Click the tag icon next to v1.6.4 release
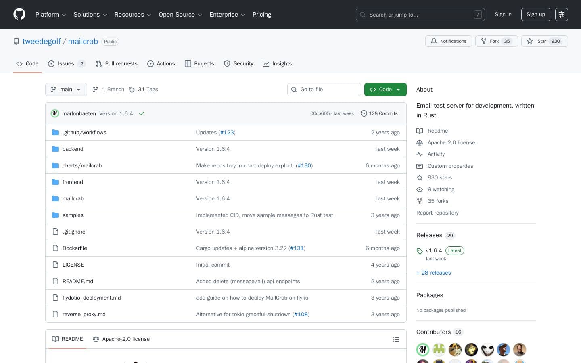Viewport: 581px width, 363px height. coord(420,251)
